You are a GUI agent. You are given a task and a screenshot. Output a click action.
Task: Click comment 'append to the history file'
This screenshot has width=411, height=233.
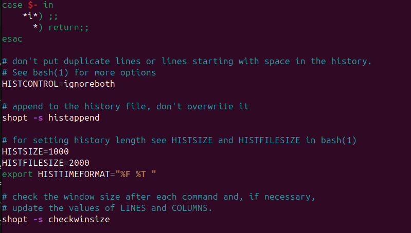[126, 106]
